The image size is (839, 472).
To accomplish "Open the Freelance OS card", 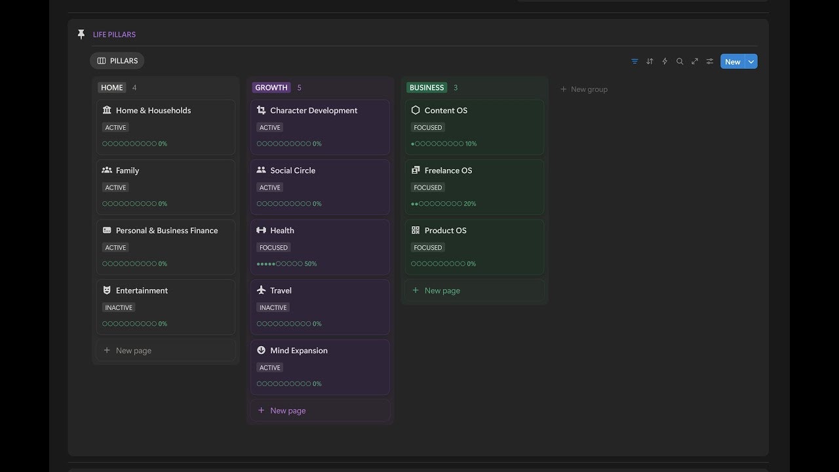I will pos(448,170).
